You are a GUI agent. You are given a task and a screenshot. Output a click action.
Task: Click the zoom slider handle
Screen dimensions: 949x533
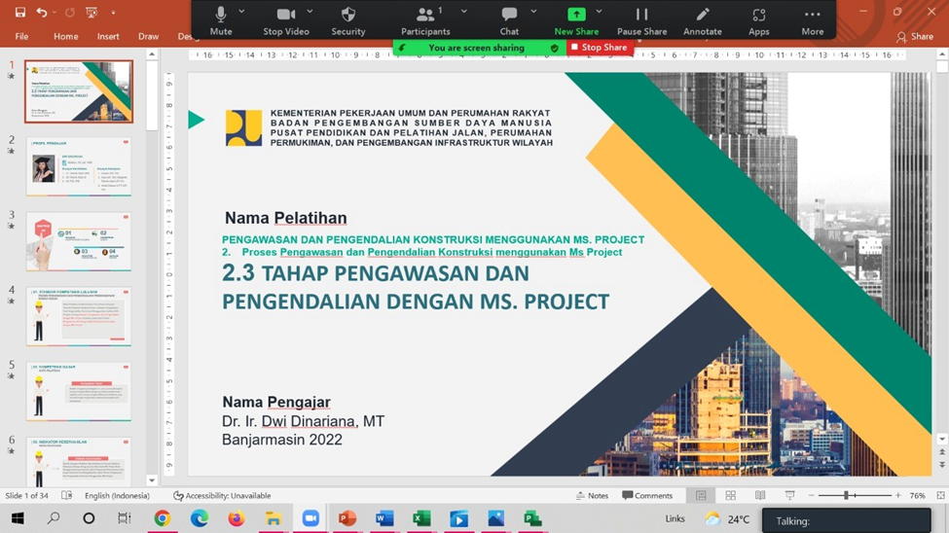tap(846, 495)
